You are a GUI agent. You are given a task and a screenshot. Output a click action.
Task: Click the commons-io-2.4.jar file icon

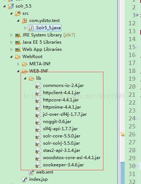coord(38,86)
